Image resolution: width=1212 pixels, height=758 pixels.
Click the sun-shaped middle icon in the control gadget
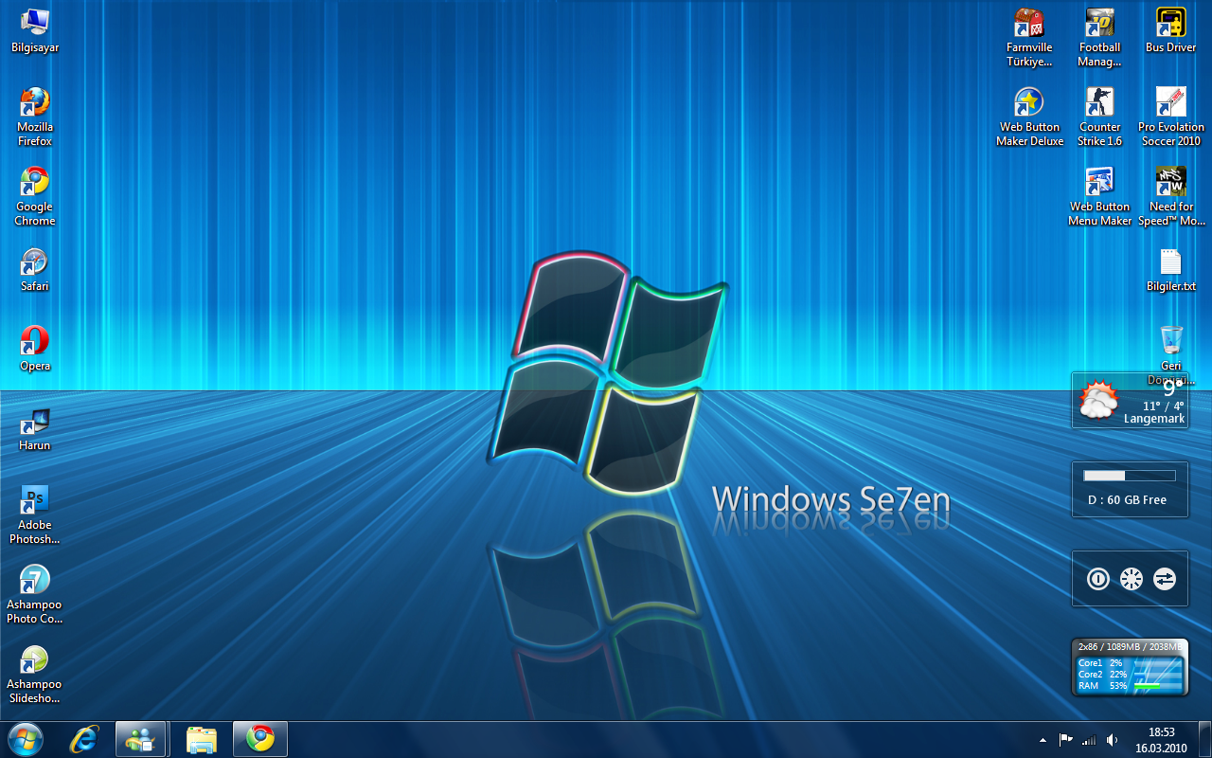[x=1132, y=579]
